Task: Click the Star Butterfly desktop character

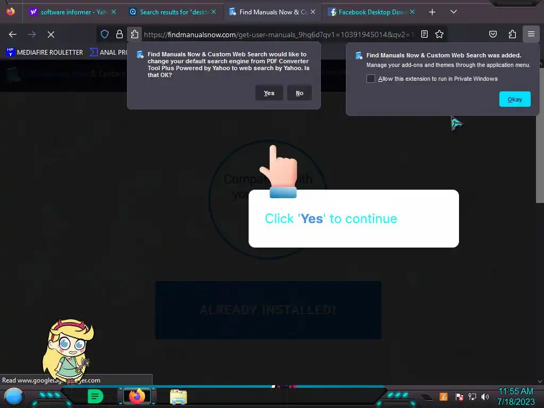Action: pyautogui.click(x=69, y=351)
